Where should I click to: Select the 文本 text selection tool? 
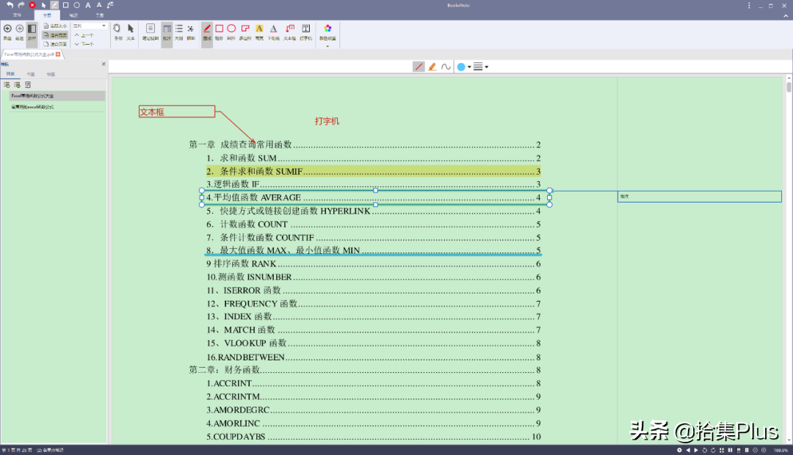131,32
